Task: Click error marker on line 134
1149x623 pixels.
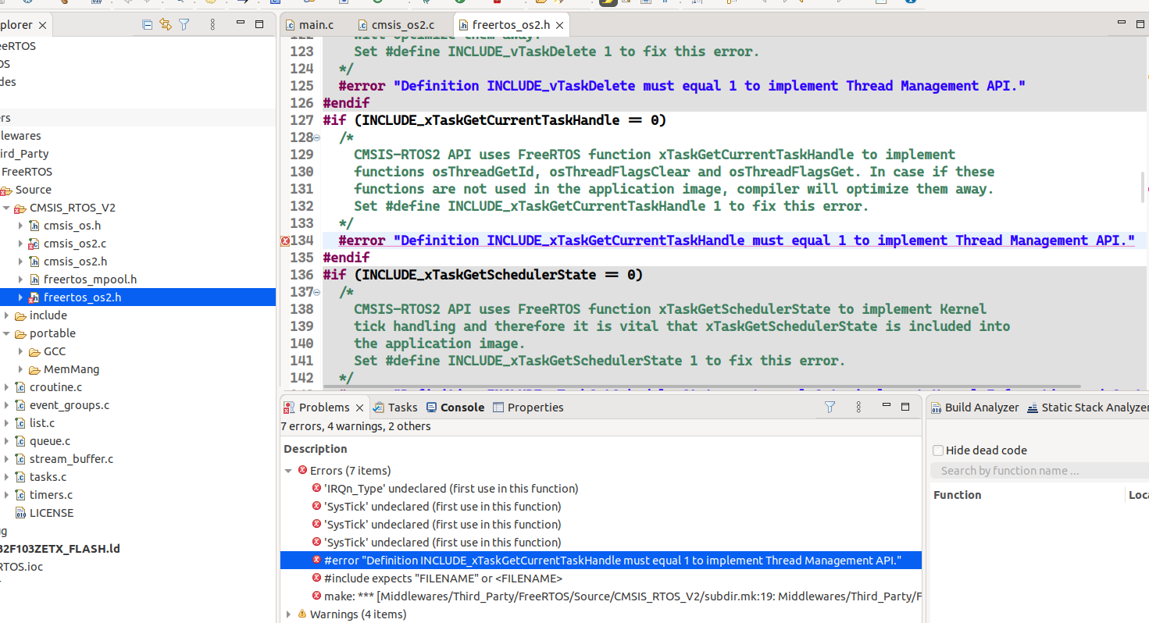Action: pos(285,241)
